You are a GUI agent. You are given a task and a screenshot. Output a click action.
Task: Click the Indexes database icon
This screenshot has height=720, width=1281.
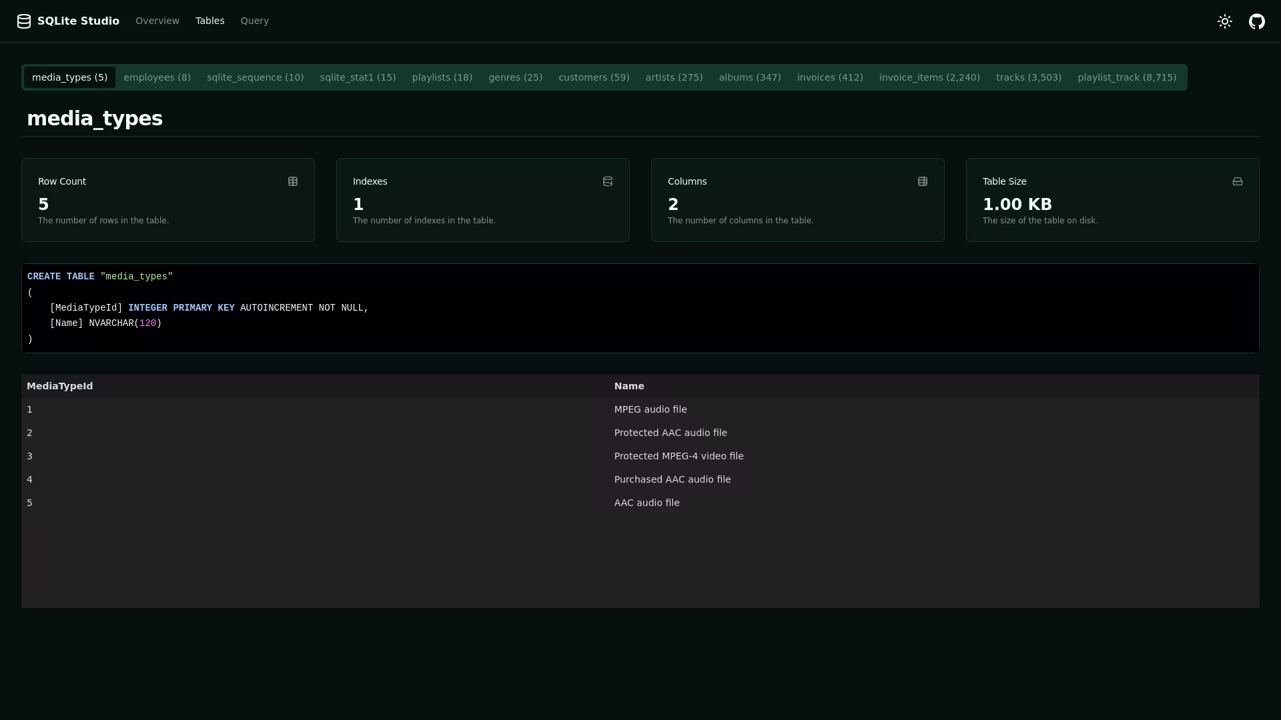click(608, 181)
